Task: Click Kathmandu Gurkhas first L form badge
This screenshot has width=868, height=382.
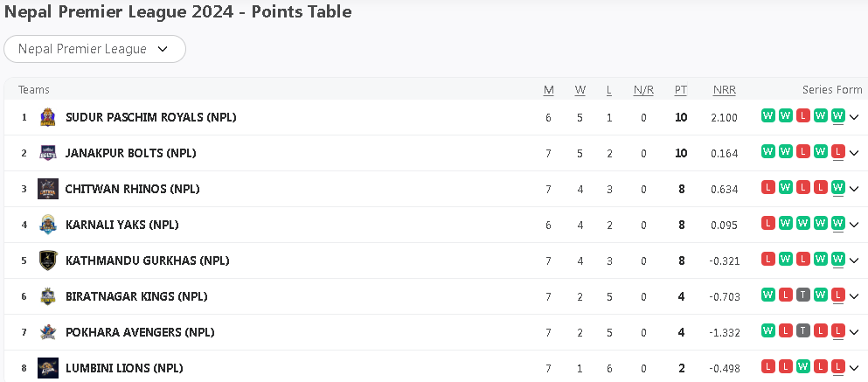Action: point(768,259)
